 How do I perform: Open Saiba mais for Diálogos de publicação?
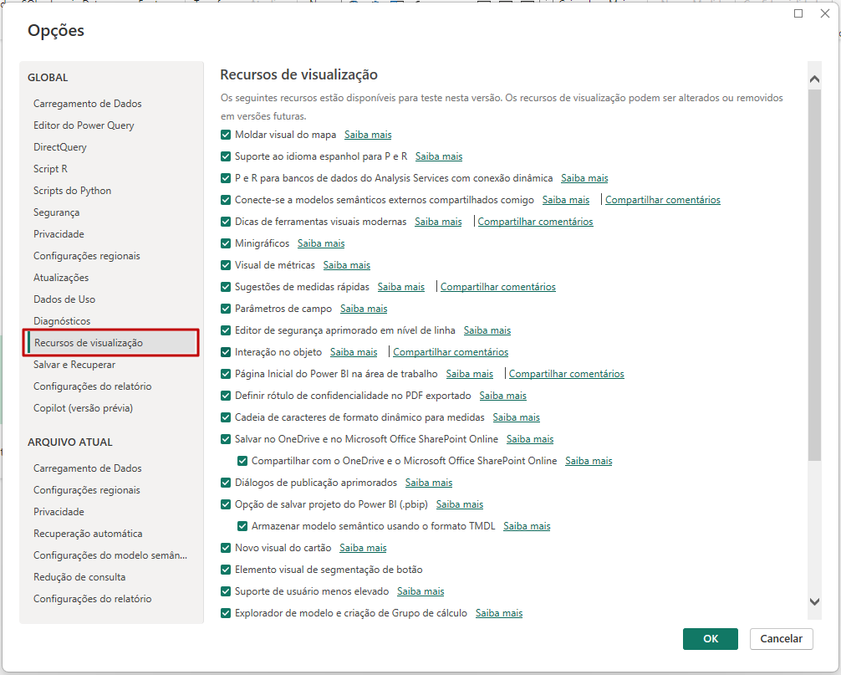(x=429, y=483)
